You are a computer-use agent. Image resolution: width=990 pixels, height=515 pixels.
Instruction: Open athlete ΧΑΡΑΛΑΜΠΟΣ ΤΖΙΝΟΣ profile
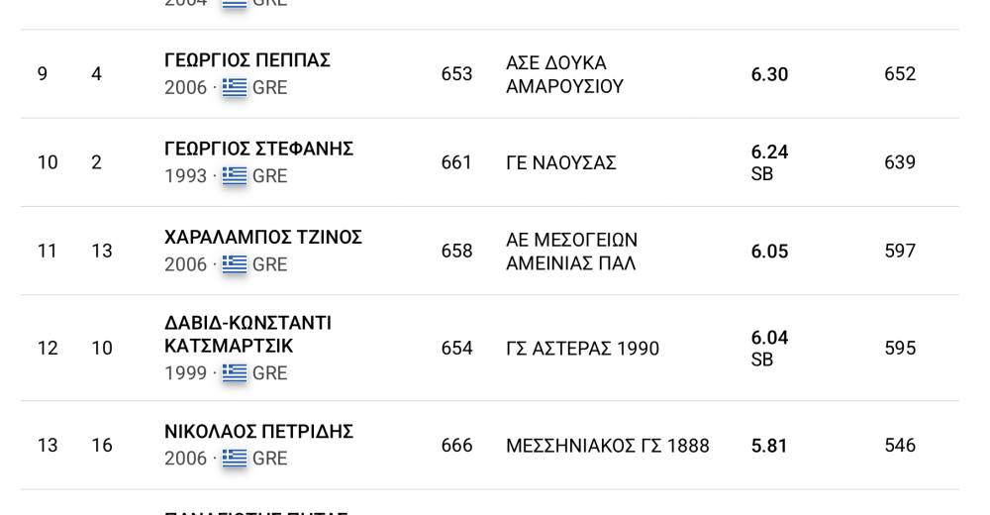pyautogui.click(x=263, y=237)
